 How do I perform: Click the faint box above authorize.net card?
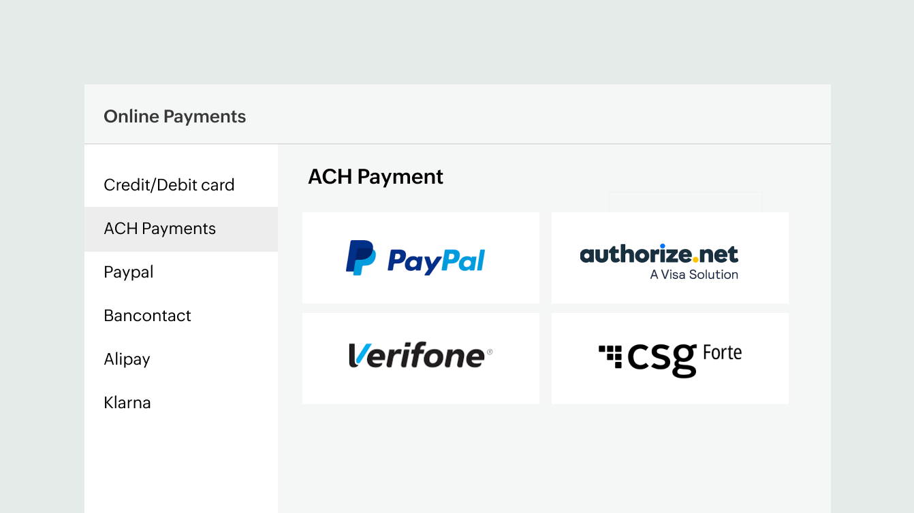tap(685, 202)
